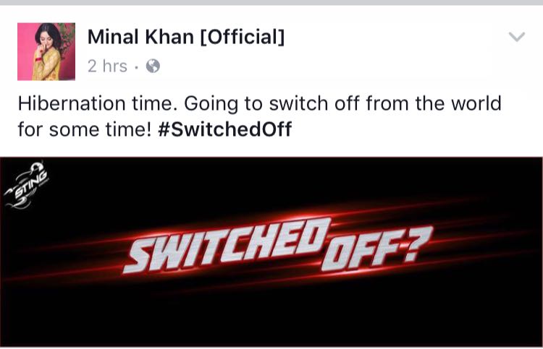The image size is (543, 349).
Task: Open the #SwitchedOff hashtag
Action: tap(224, 129)
